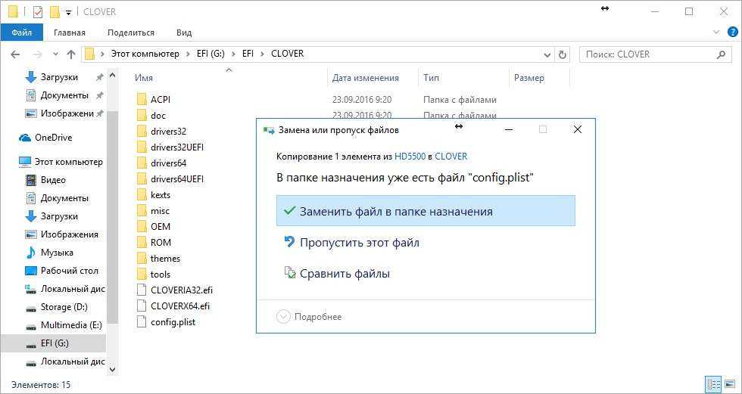Screen dimensions: 742x394
Task: Click the search magnifier icon
Action: pos(722,54)
